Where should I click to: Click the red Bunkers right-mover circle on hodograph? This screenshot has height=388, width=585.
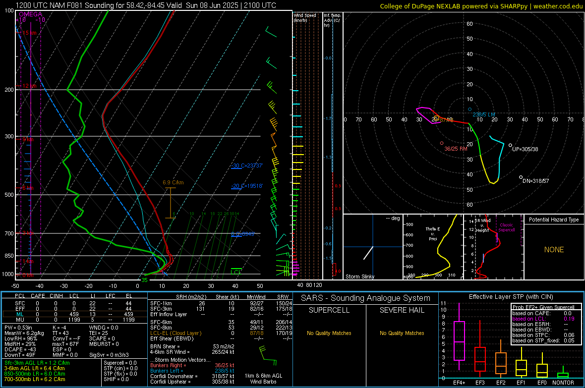(x=442, y=143)
